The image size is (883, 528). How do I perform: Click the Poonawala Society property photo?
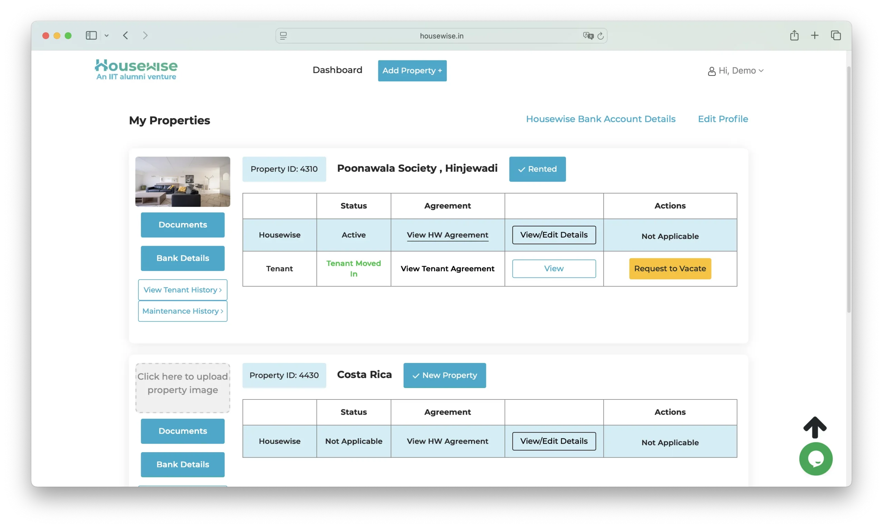point(183,181)
